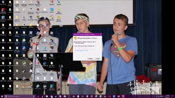Viewport: 175px width, 98px height.
Task: Click Continue in the VMware dialog
Action: 90,59
